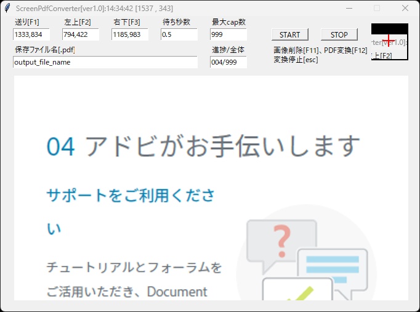Close the ScreenPdfConverter window

pyautogui.click(x=405, y=8)
